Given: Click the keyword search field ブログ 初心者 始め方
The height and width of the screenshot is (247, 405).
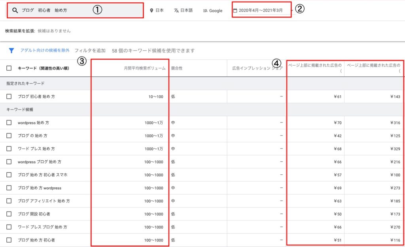Looking at the screenshot, I should pos(75,10).
